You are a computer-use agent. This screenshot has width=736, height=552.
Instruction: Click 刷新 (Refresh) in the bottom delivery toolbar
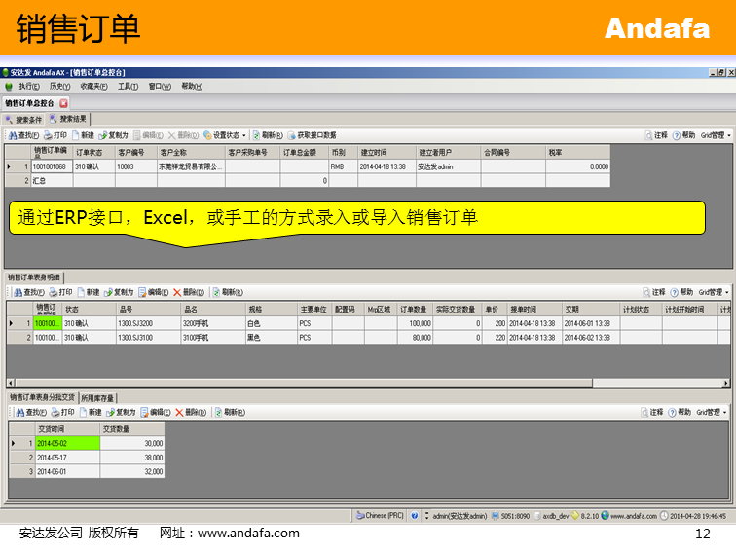tap(228, 412)
